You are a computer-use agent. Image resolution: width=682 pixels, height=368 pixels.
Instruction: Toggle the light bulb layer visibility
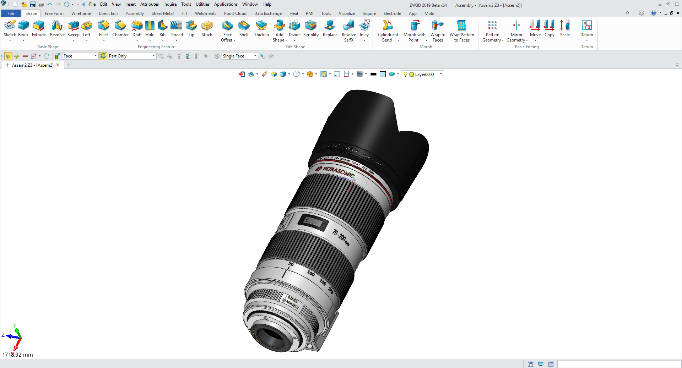click(405, 74)
